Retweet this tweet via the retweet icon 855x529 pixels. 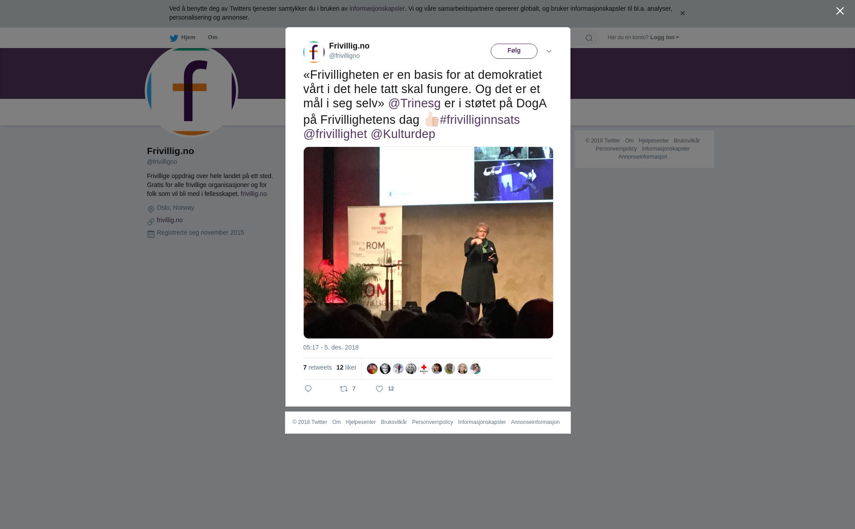tap(344, 389)
